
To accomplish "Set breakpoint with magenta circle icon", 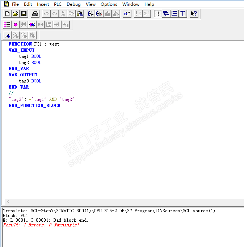I will (x=16, y=25).
